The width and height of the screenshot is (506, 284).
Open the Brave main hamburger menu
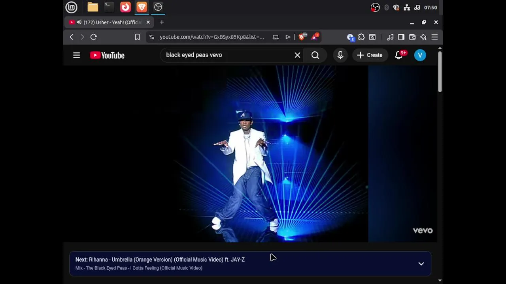pos(434,37)
